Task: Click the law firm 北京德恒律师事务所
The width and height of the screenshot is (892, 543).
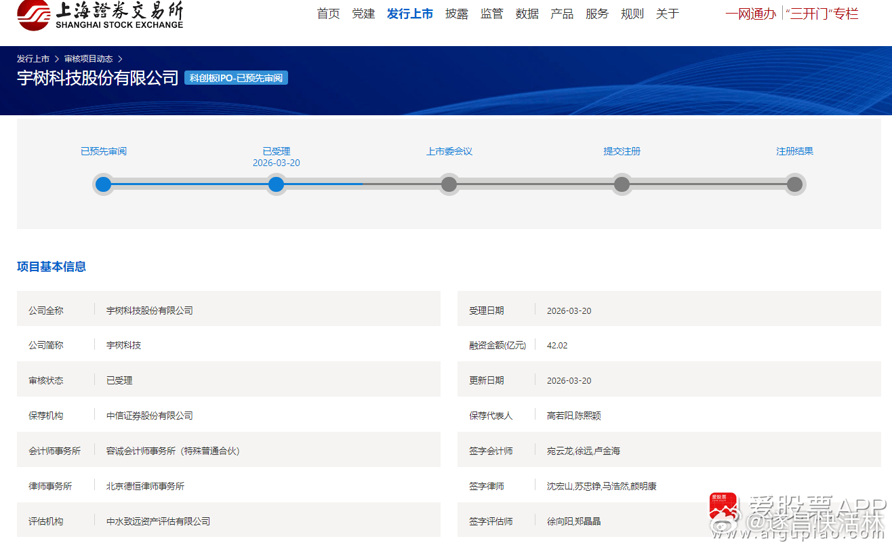Action: 145,486
